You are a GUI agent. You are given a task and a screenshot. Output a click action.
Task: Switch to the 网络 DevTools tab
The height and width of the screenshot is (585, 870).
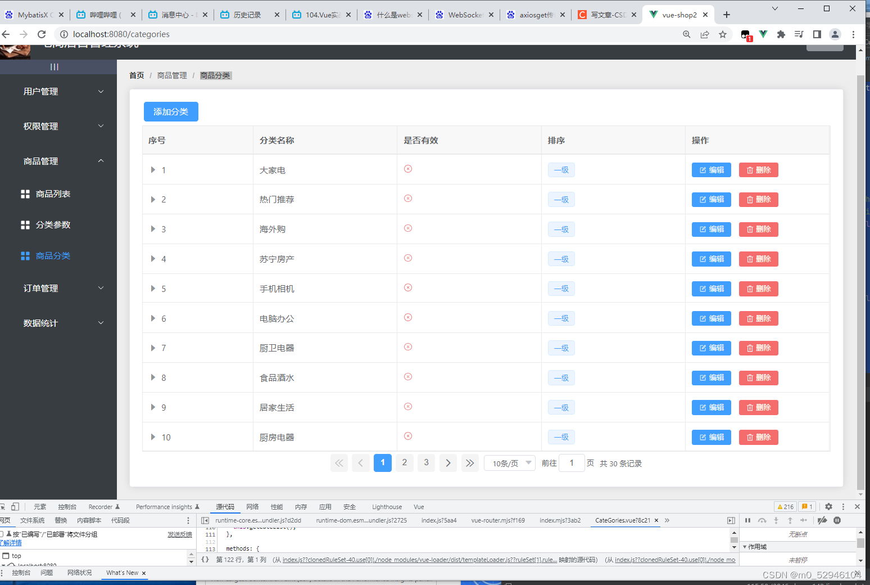252,507
